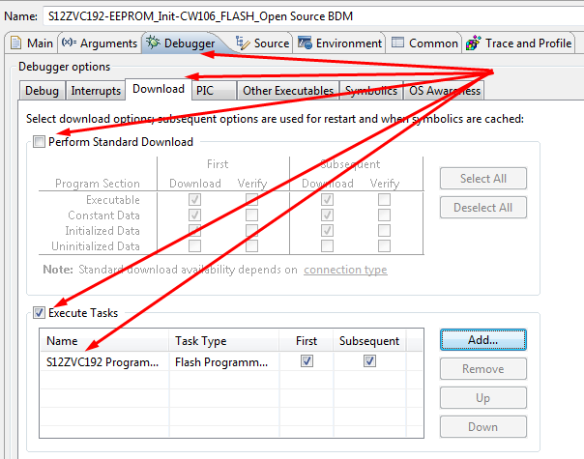The width and height of the screenshot is (584, 459).
Task: Select the Trace and Profile tab
Action: pyautogui.click(x=519, y=43)
